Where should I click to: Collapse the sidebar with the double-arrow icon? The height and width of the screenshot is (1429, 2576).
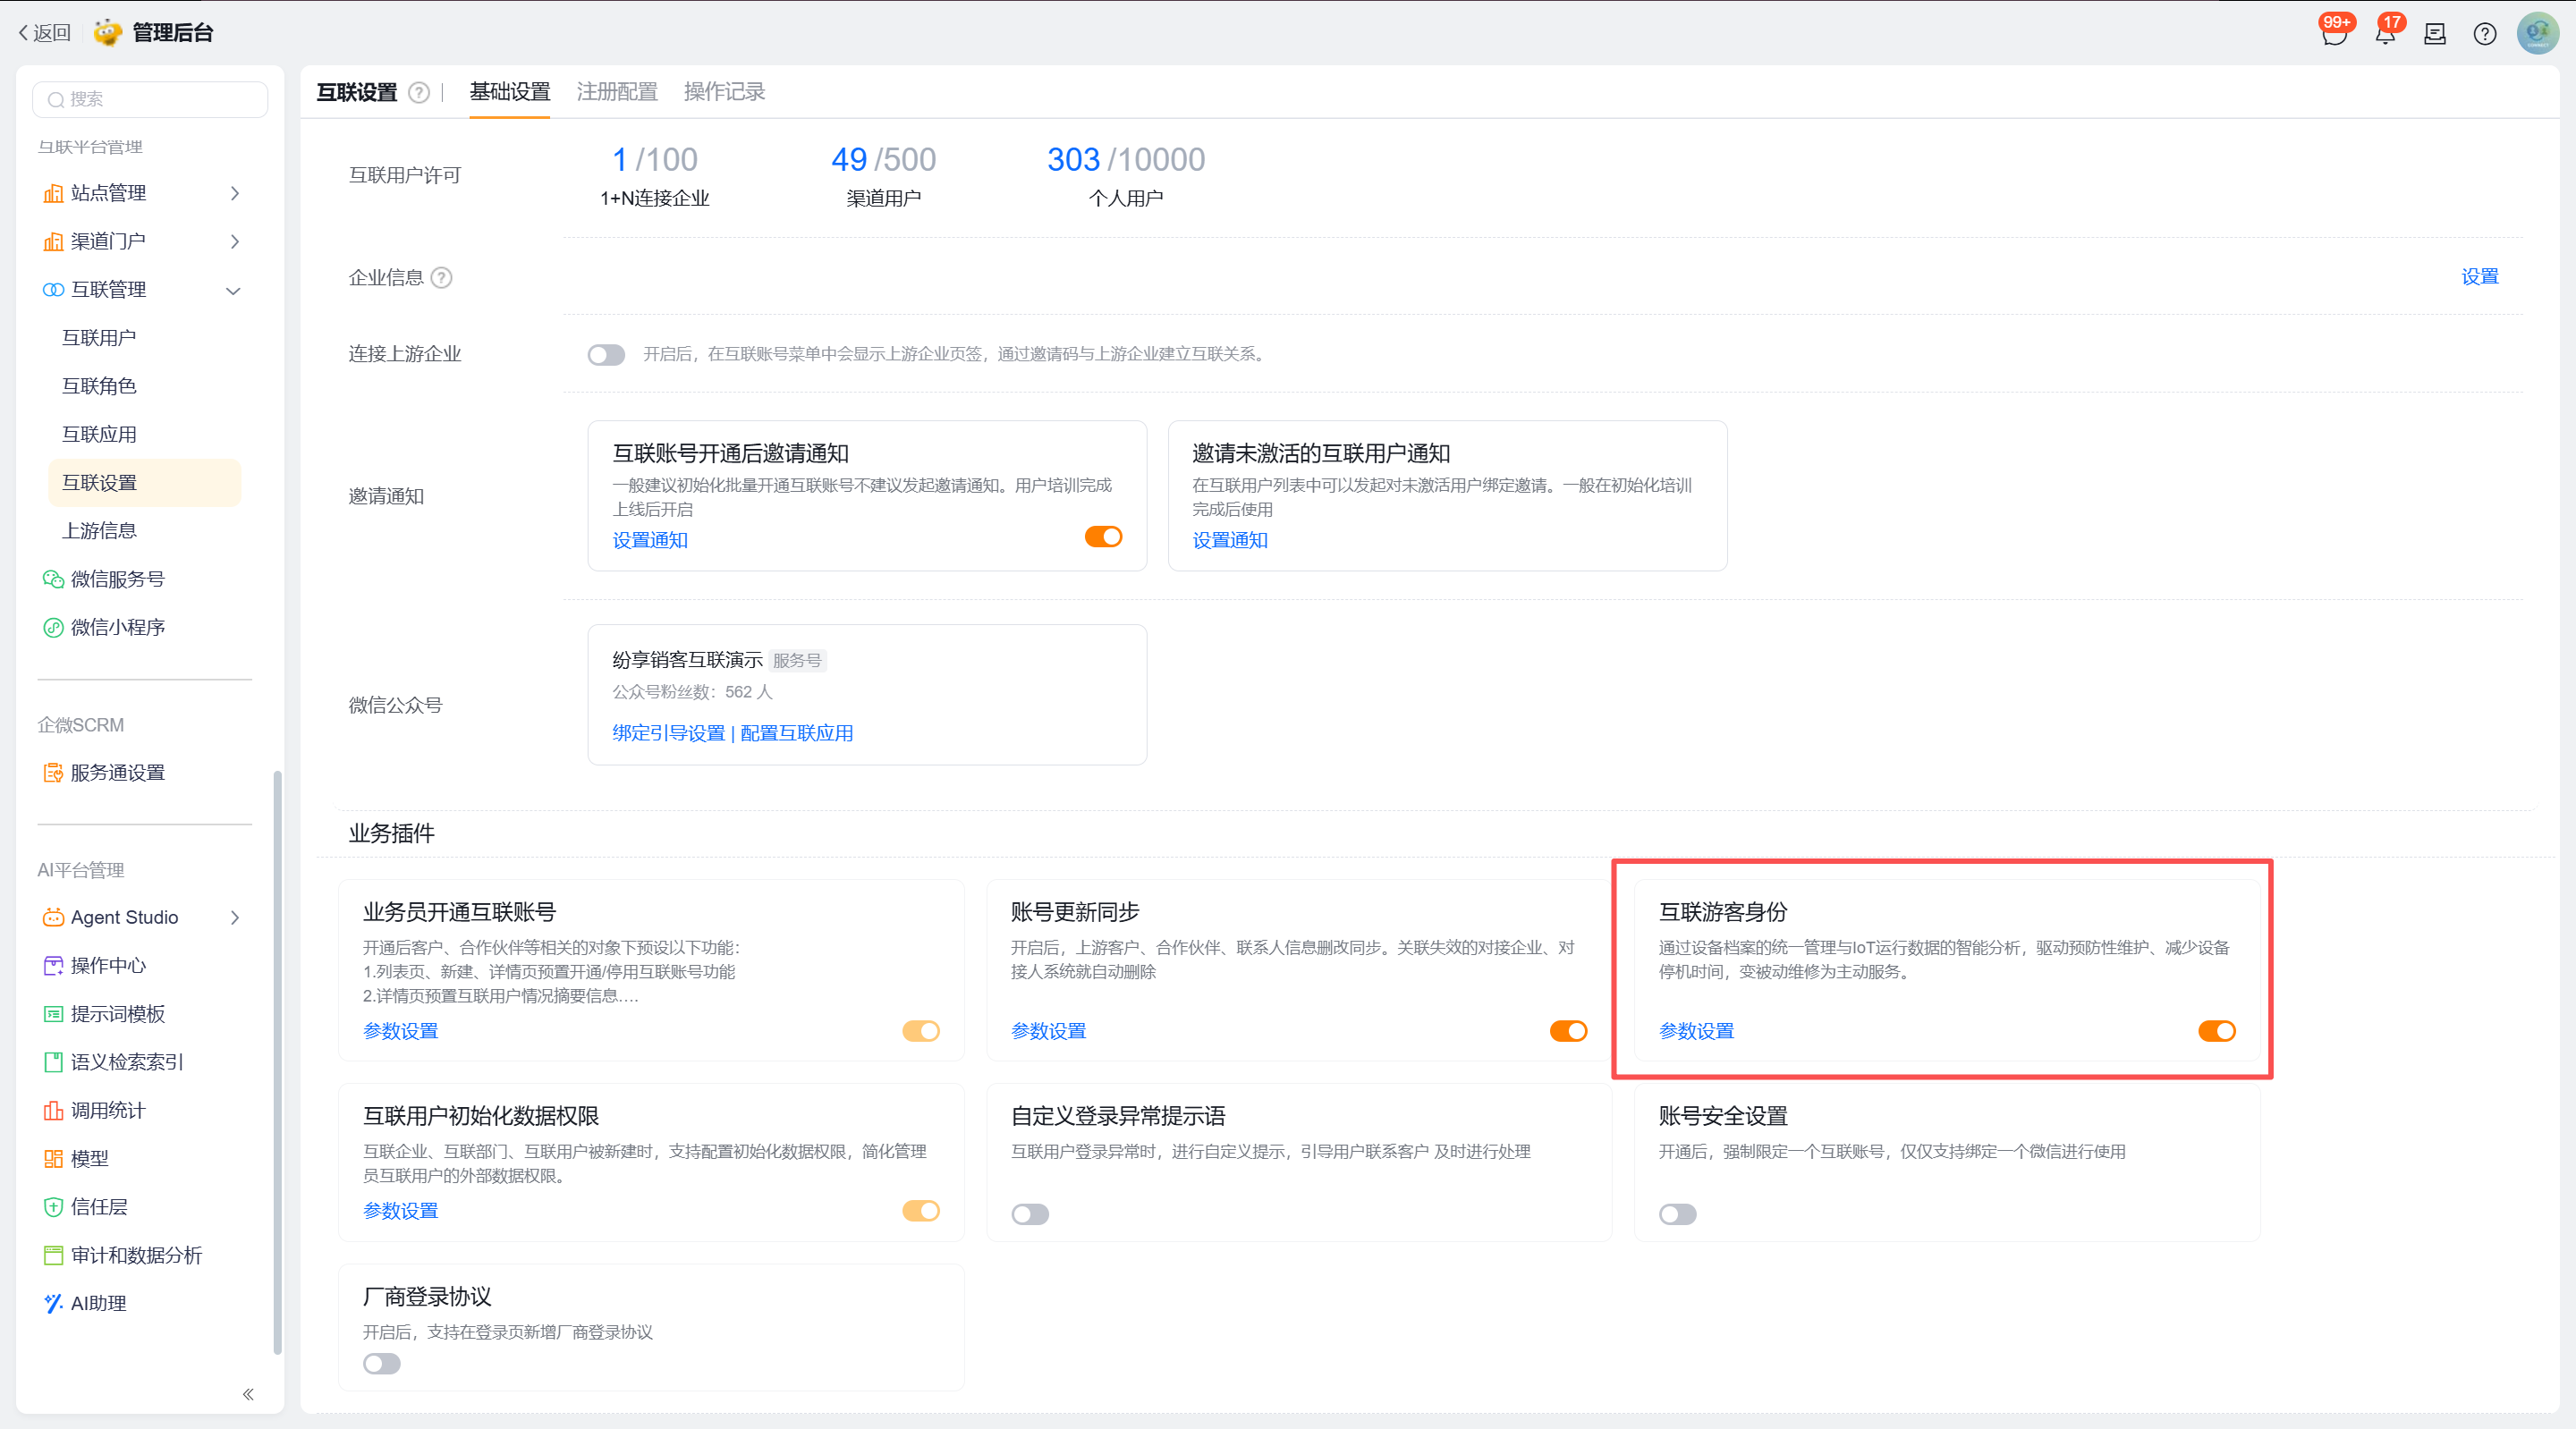point(248,1394)
